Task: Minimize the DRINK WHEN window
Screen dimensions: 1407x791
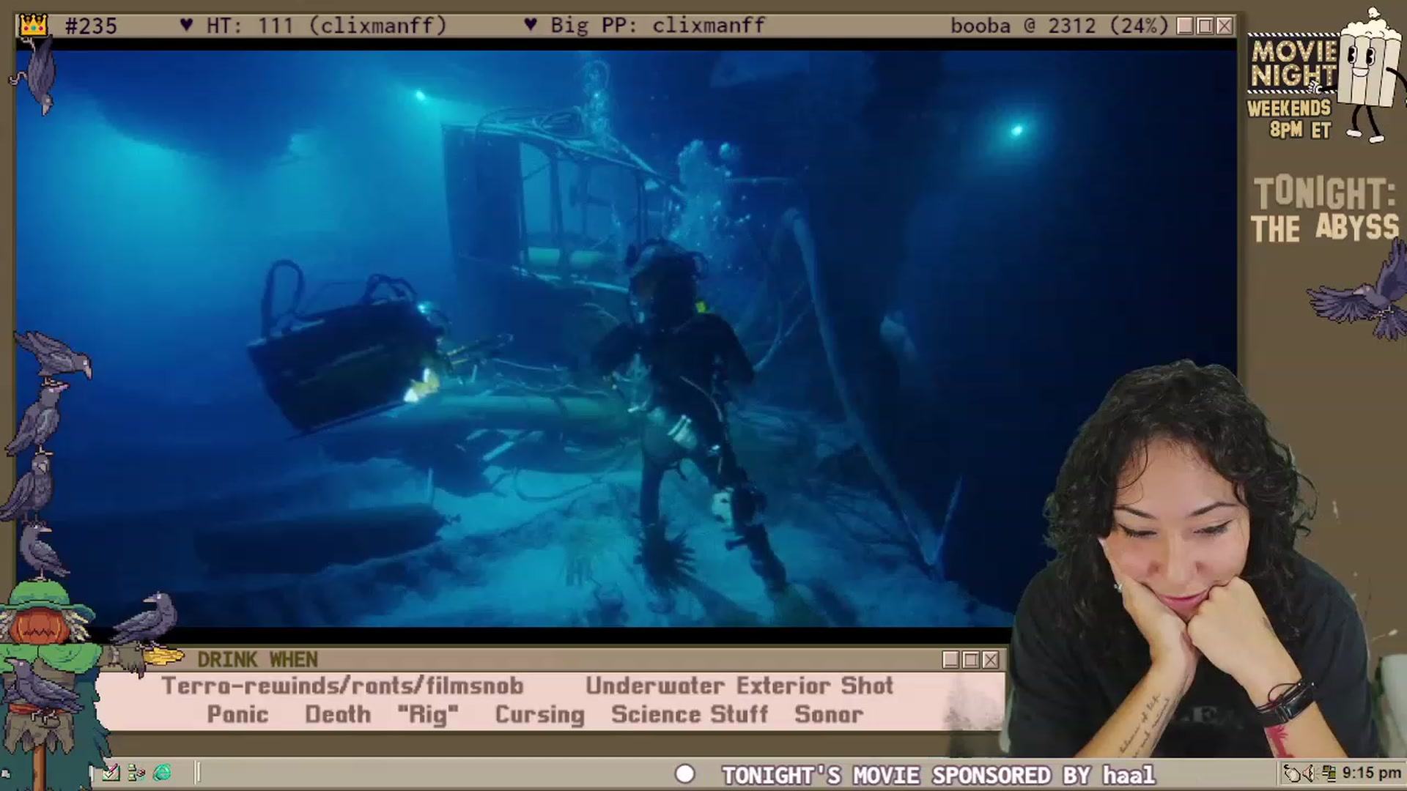Action: click(950, 660)
